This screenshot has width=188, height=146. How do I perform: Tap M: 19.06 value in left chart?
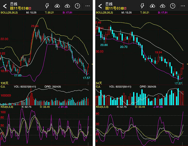(x=31, y=12)
